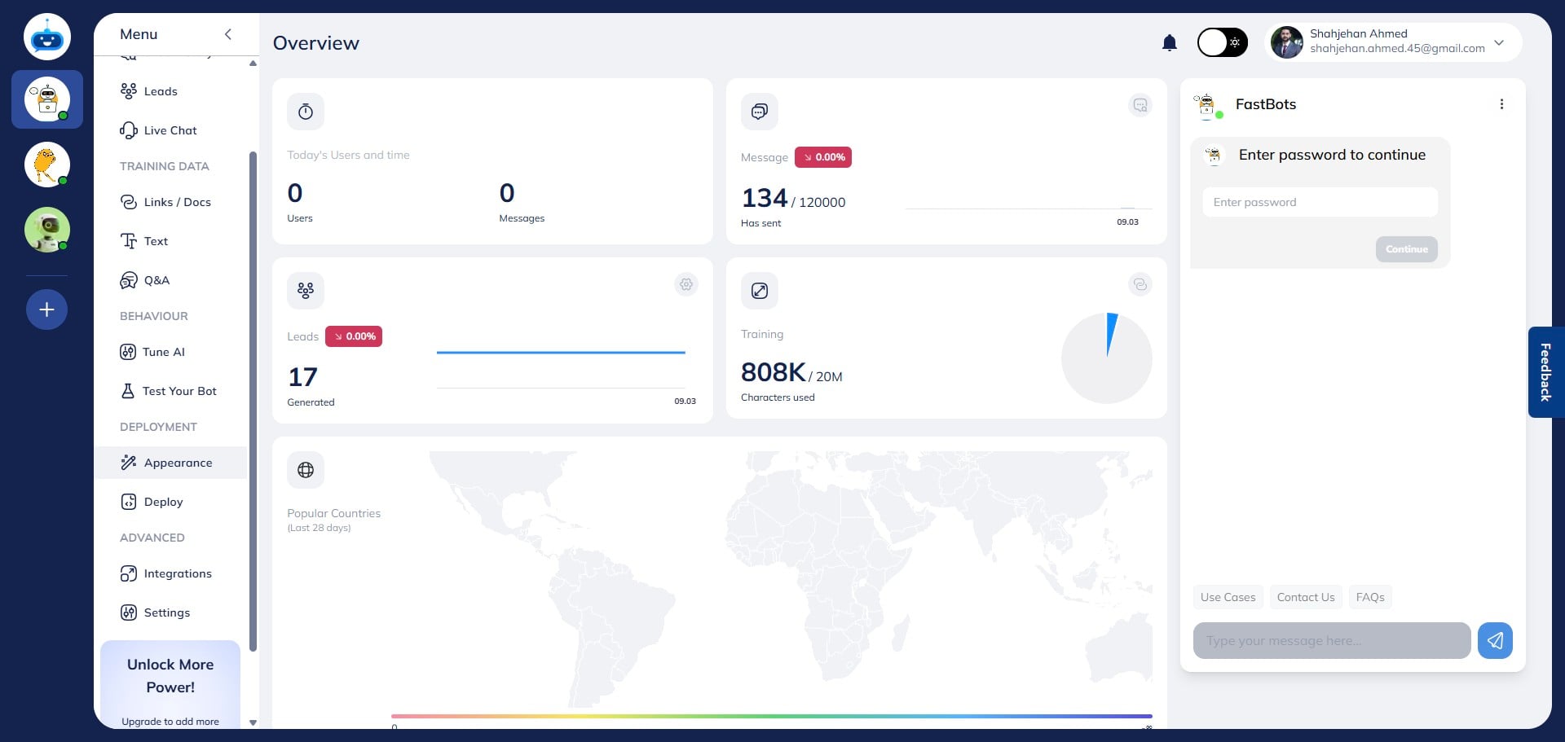Click the user profile picture
This screenshot has width=1565, height=742.
[x=1287, y=42]
